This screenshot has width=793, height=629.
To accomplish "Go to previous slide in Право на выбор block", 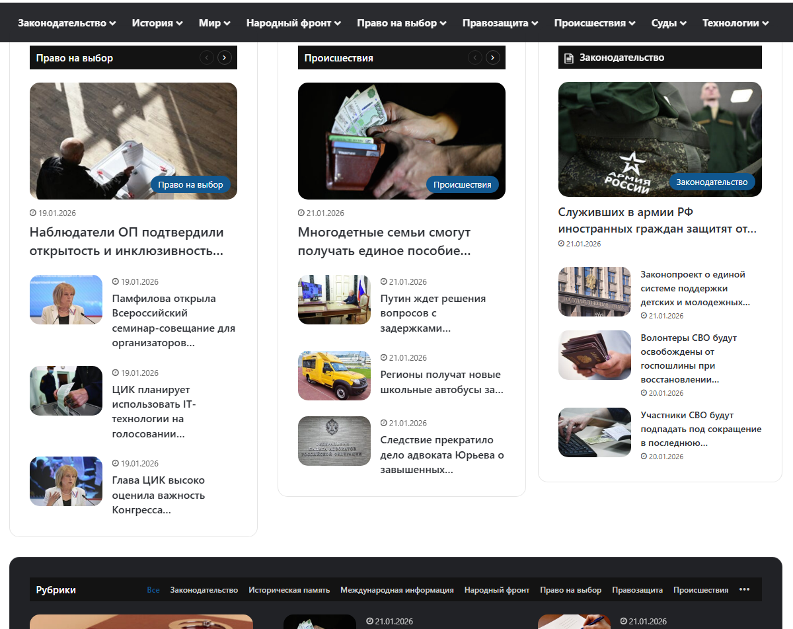I will point(207,58).
